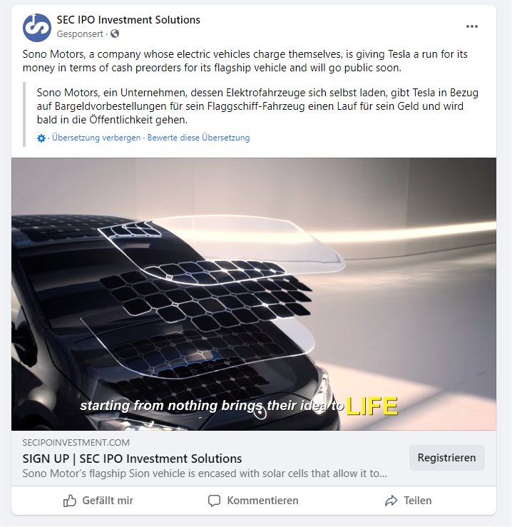Select Teilen to share the post
This screenshot has height=527, width=512.
[x=408, y=501]
